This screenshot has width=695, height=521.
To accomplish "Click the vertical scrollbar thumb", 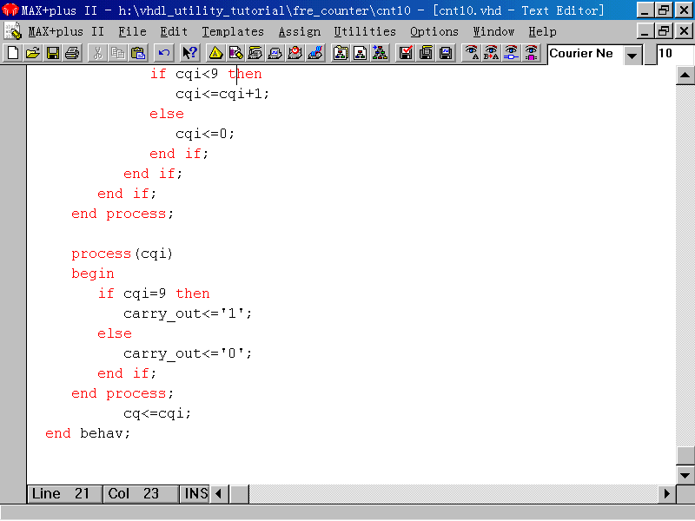I will [685, 455].
